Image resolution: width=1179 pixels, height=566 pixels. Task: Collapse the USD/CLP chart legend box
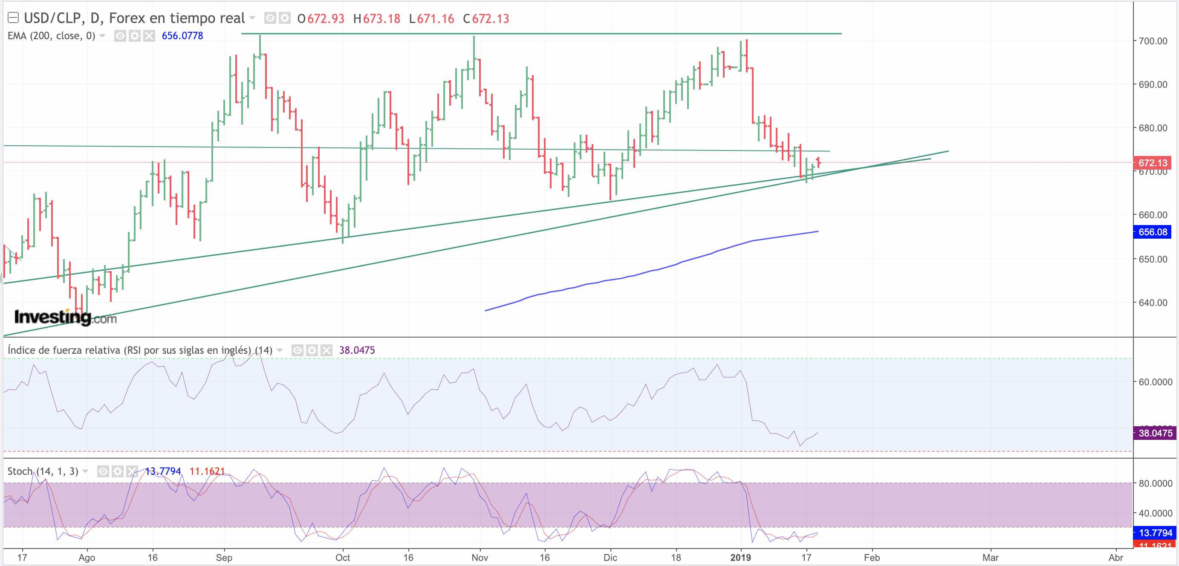pos(13,18)
